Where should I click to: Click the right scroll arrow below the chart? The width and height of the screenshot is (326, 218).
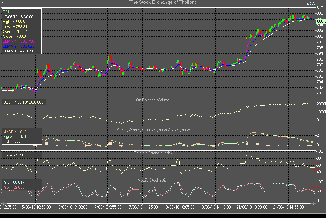pos(313,203)
